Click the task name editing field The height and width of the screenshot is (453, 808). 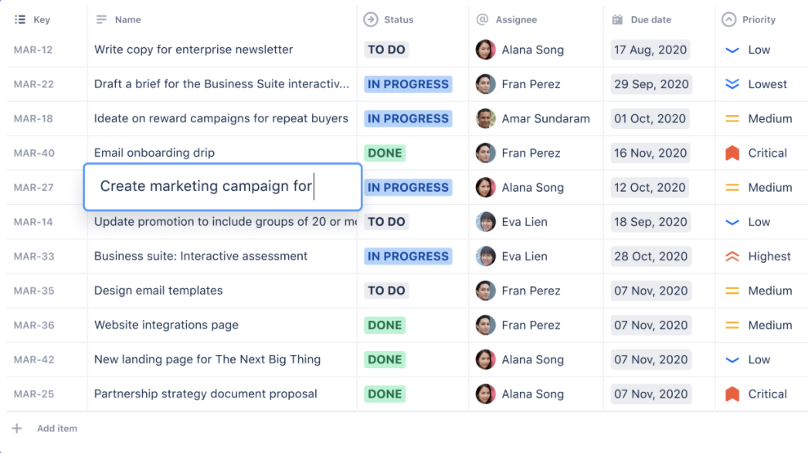[x=222, y=187]
